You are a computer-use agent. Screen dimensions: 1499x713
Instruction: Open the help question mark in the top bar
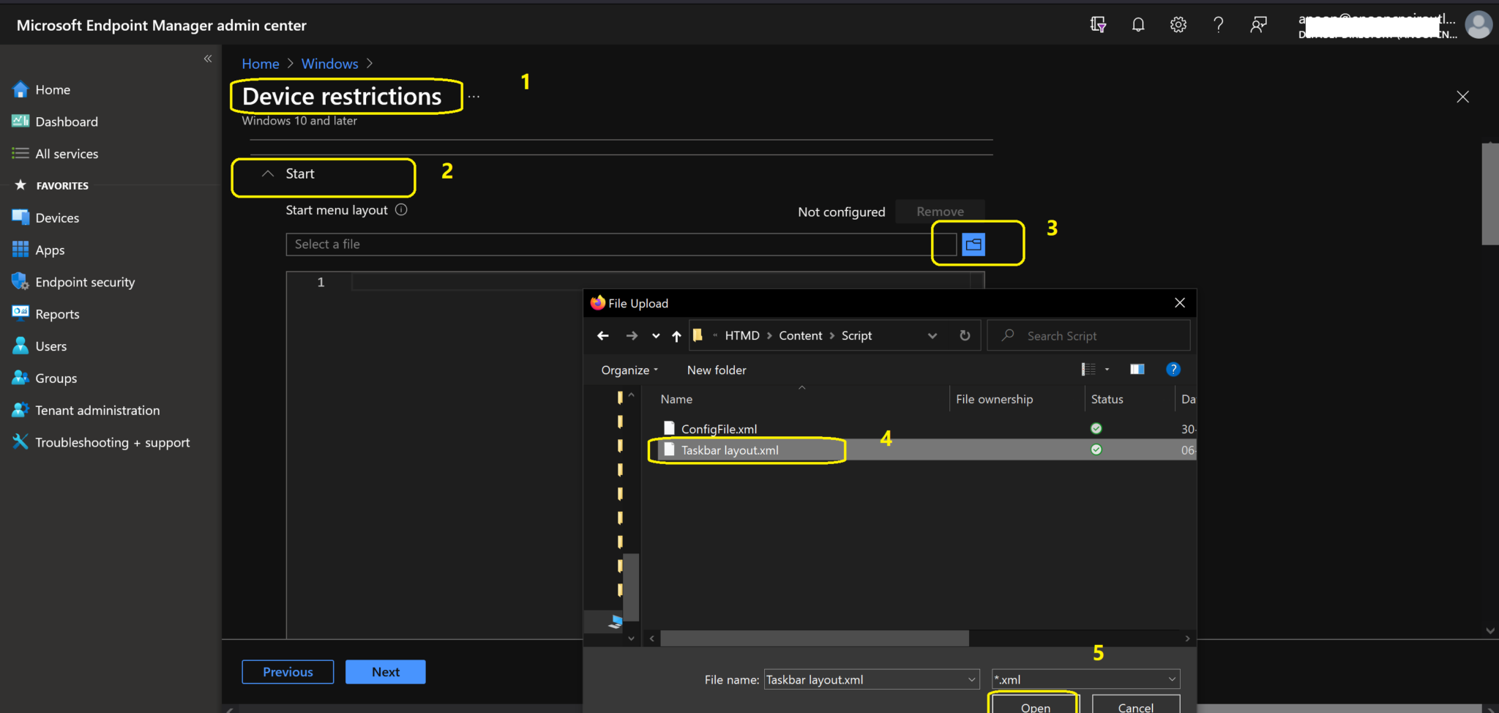1219,24
